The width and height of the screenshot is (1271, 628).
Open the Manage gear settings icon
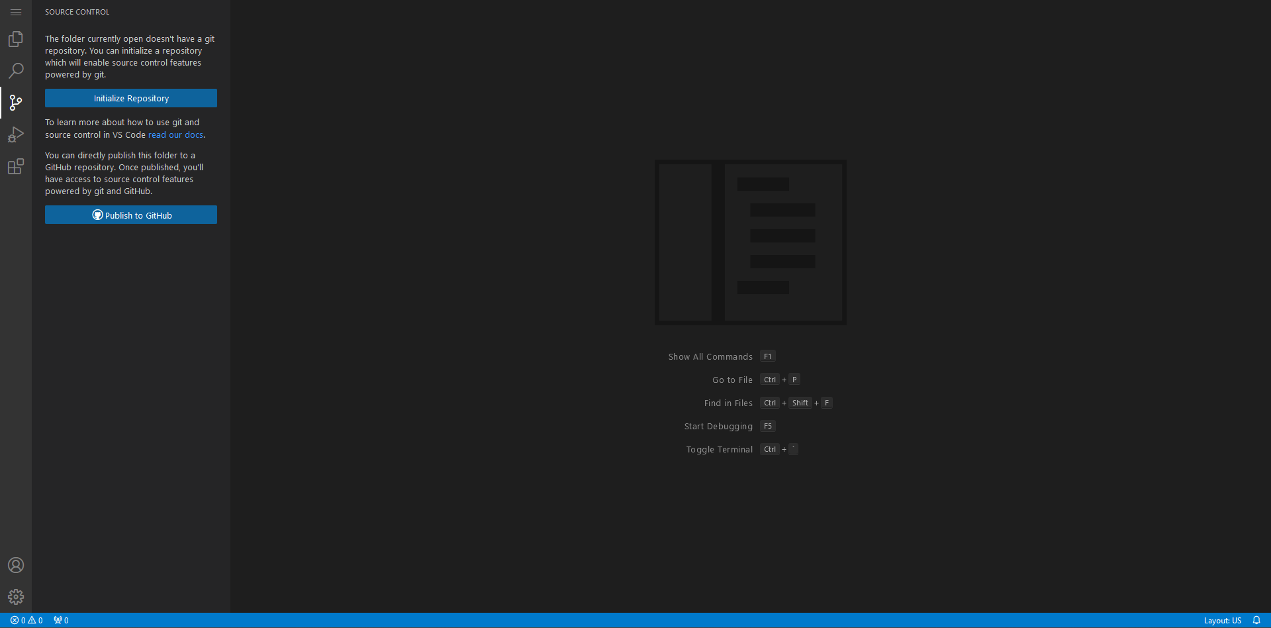[16, 596]
